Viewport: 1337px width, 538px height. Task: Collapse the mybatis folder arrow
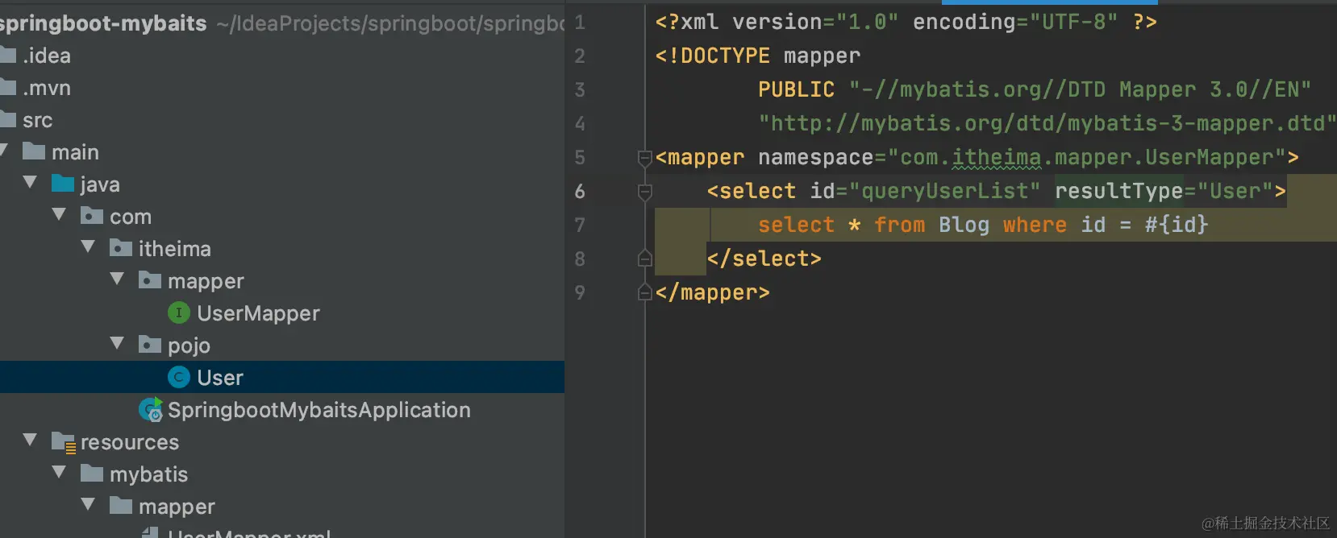pos(59,473)
